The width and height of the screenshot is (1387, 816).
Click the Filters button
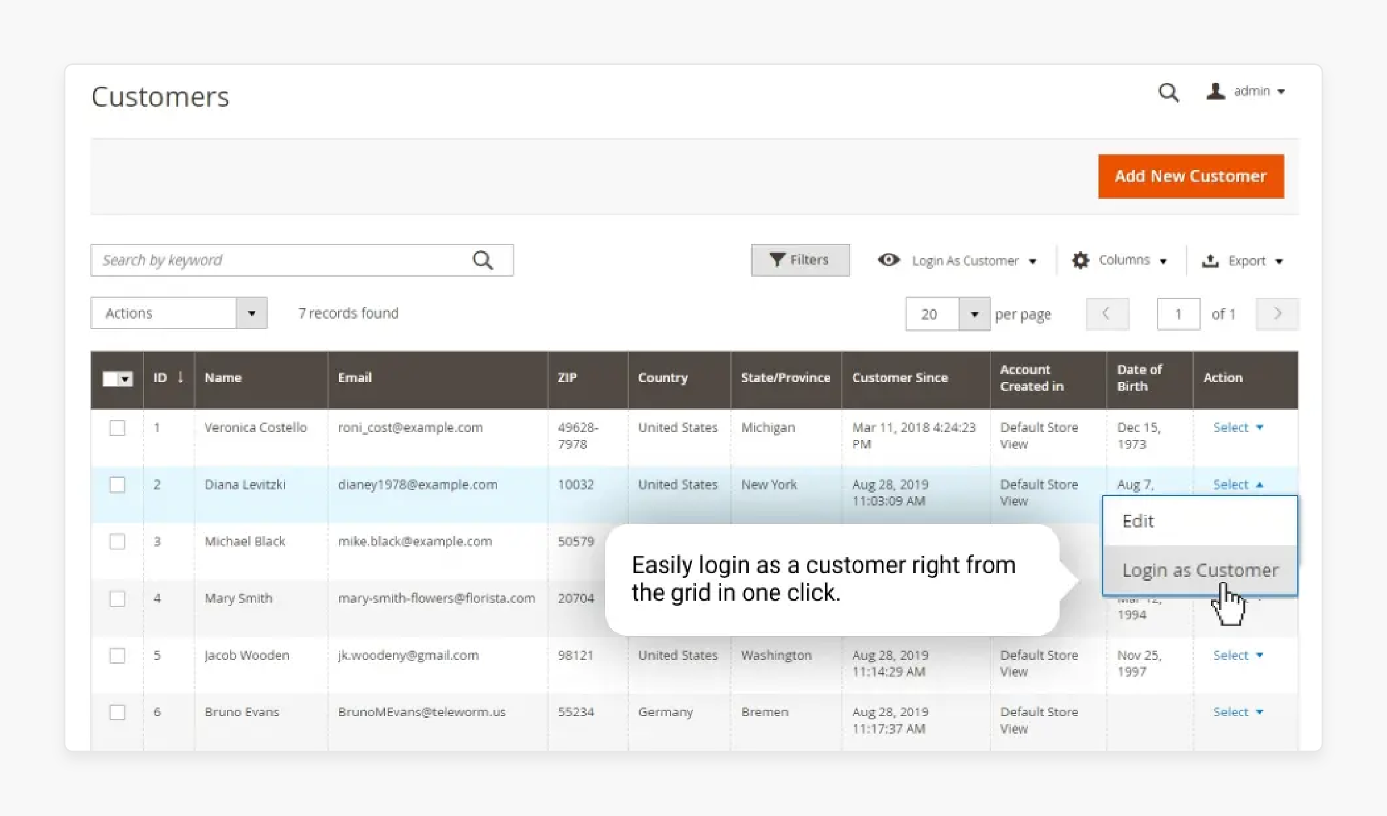tap(800, 260)
